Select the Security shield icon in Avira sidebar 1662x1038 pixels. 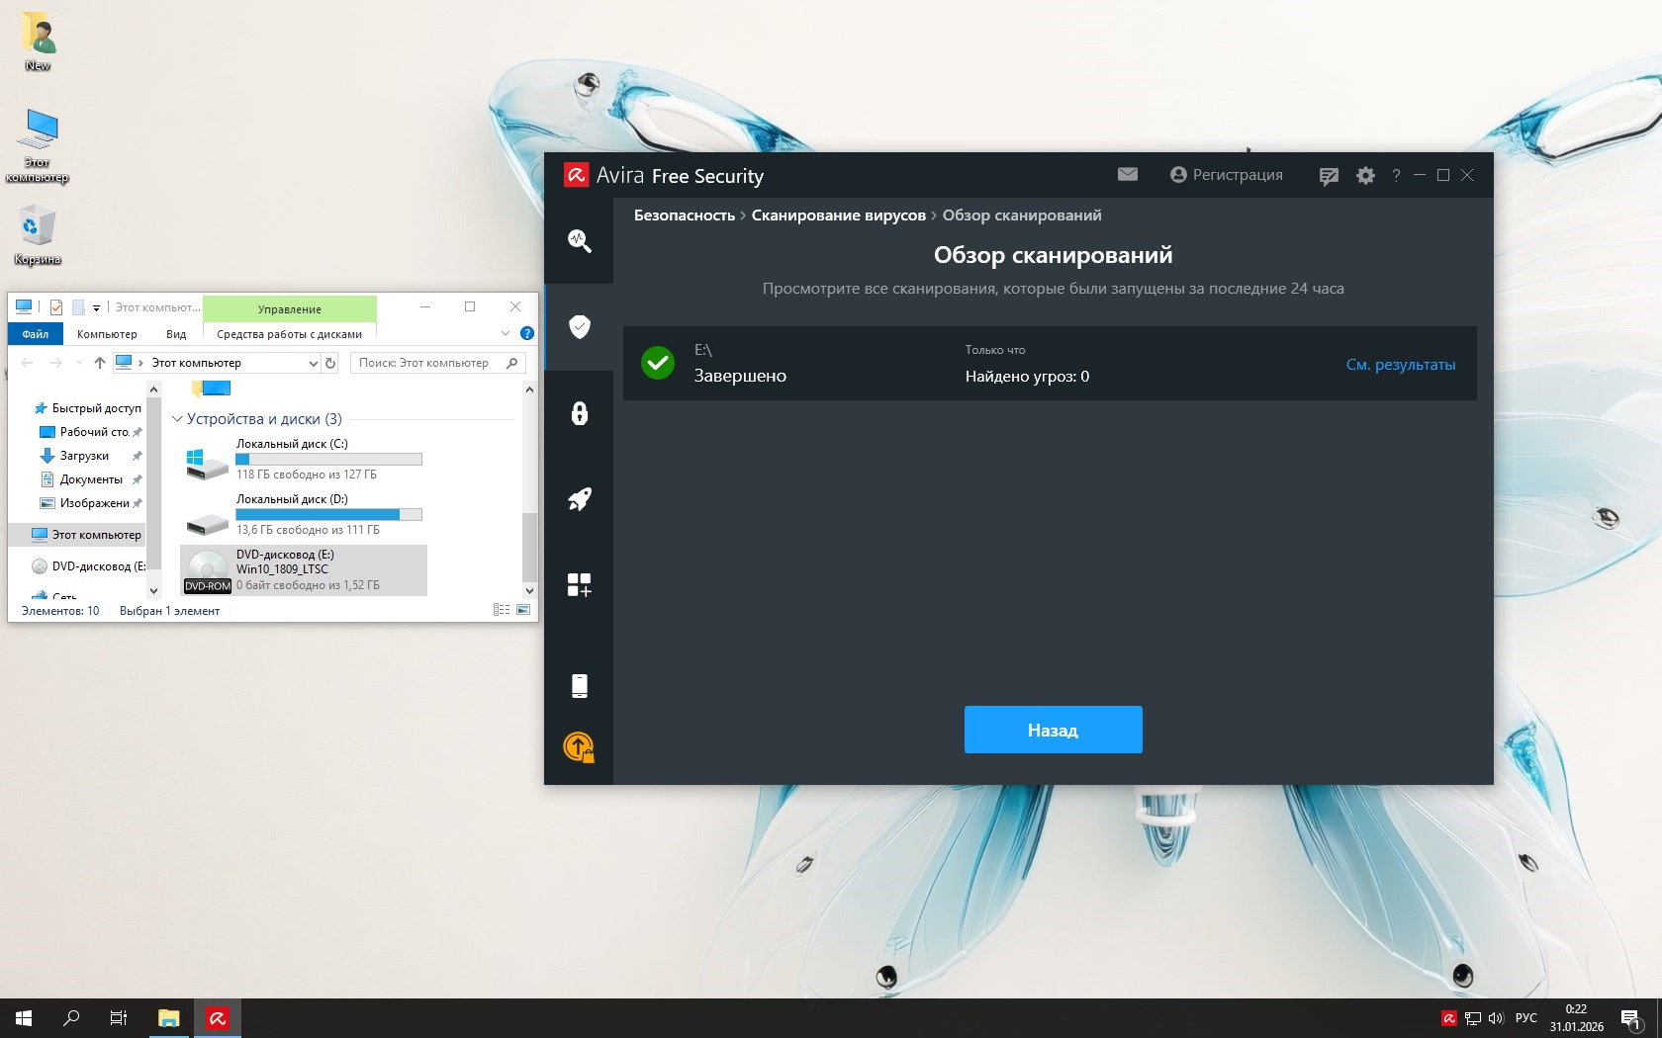coord(579,327)
